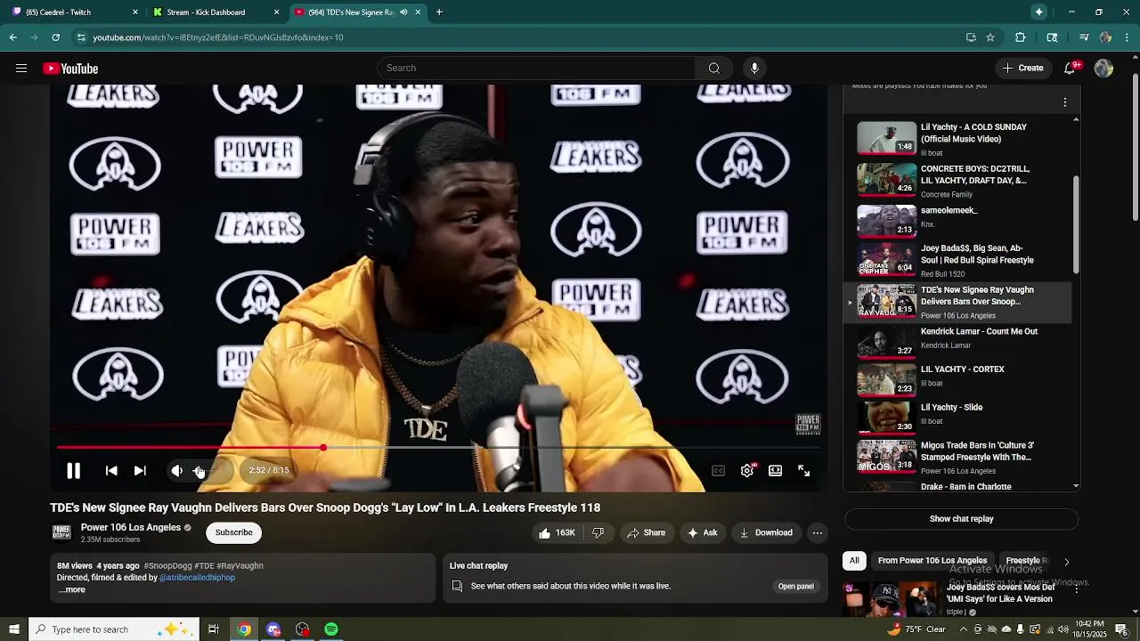Play Lil Yachty - A COLD SUNDAY
Image resolution: width=1140 pixels, height=641 pixels.
959,139
